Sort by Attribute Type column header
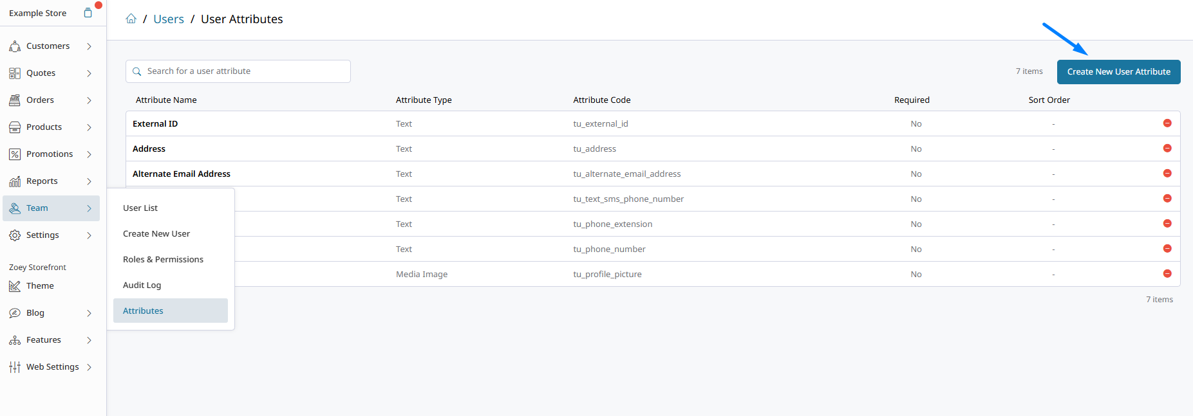Screen dimensions: 1193x416 424,100
